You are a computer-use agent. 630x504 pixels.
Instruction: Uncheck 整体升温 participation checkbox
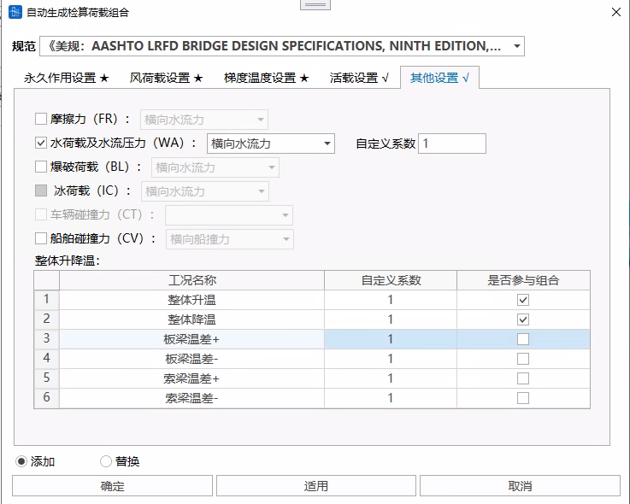coord(523,300)
